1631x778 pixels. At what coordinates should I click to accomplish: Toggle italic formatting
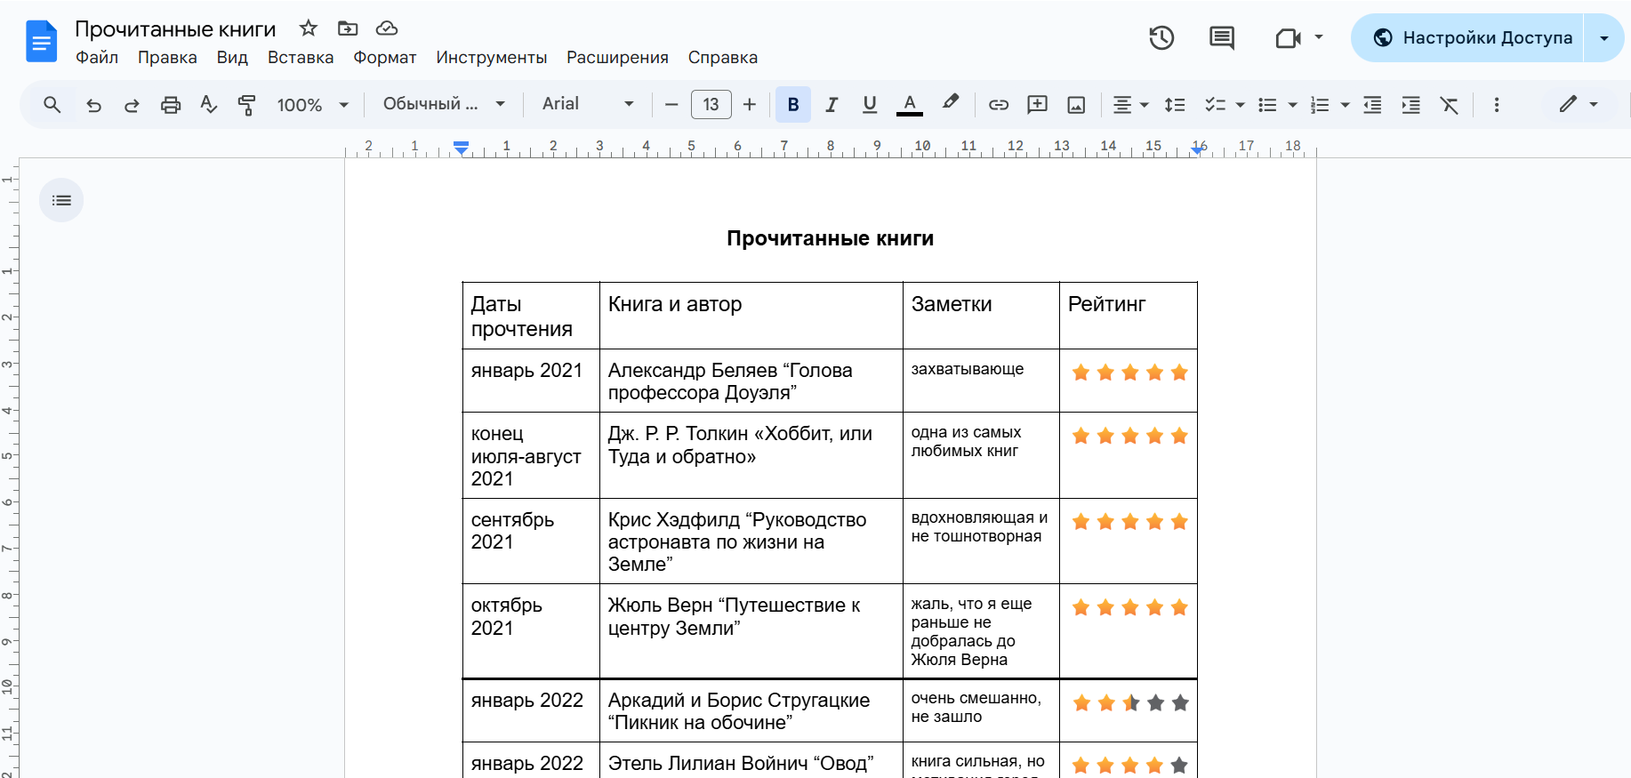[832, 105]
